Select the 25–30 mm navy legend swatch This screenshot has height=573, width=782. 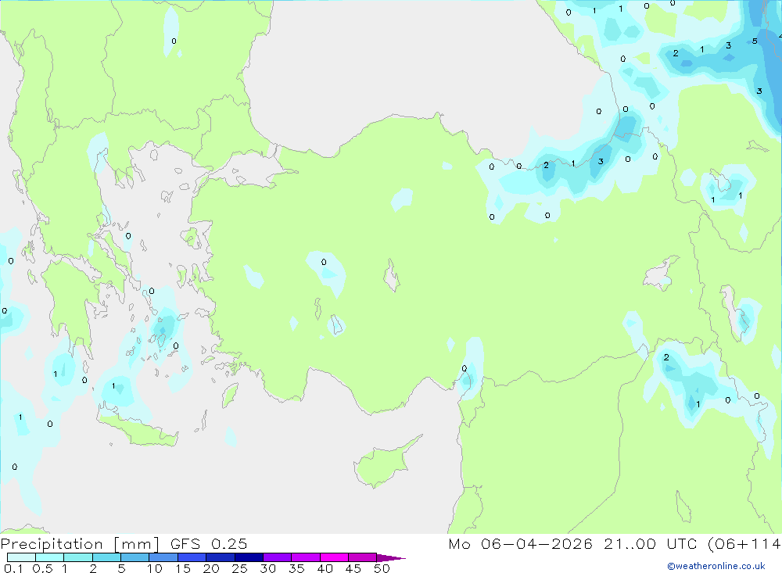[249, 557]
